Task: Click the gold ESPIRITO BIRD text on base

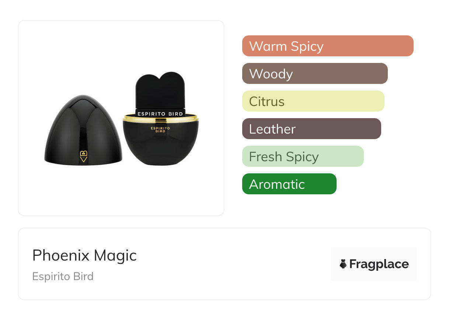Action: point(160,130)
